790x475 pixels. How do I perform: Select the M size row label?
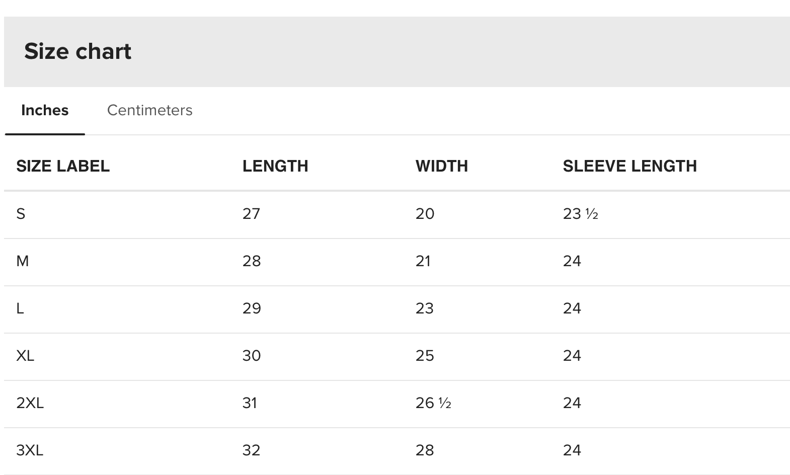[x=23, y=261]
